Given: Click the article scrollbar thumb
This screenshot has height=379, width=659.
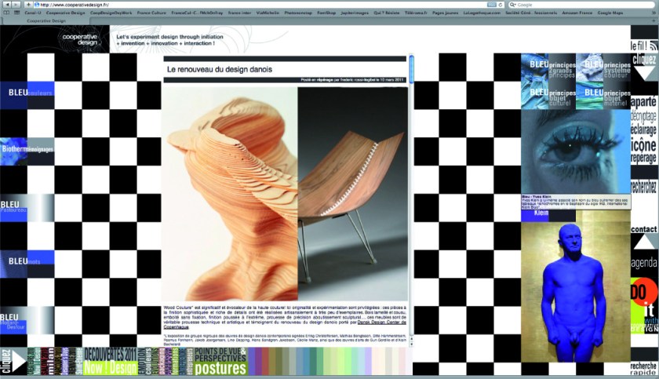Looking at the screenshot, I should [411, 69].
